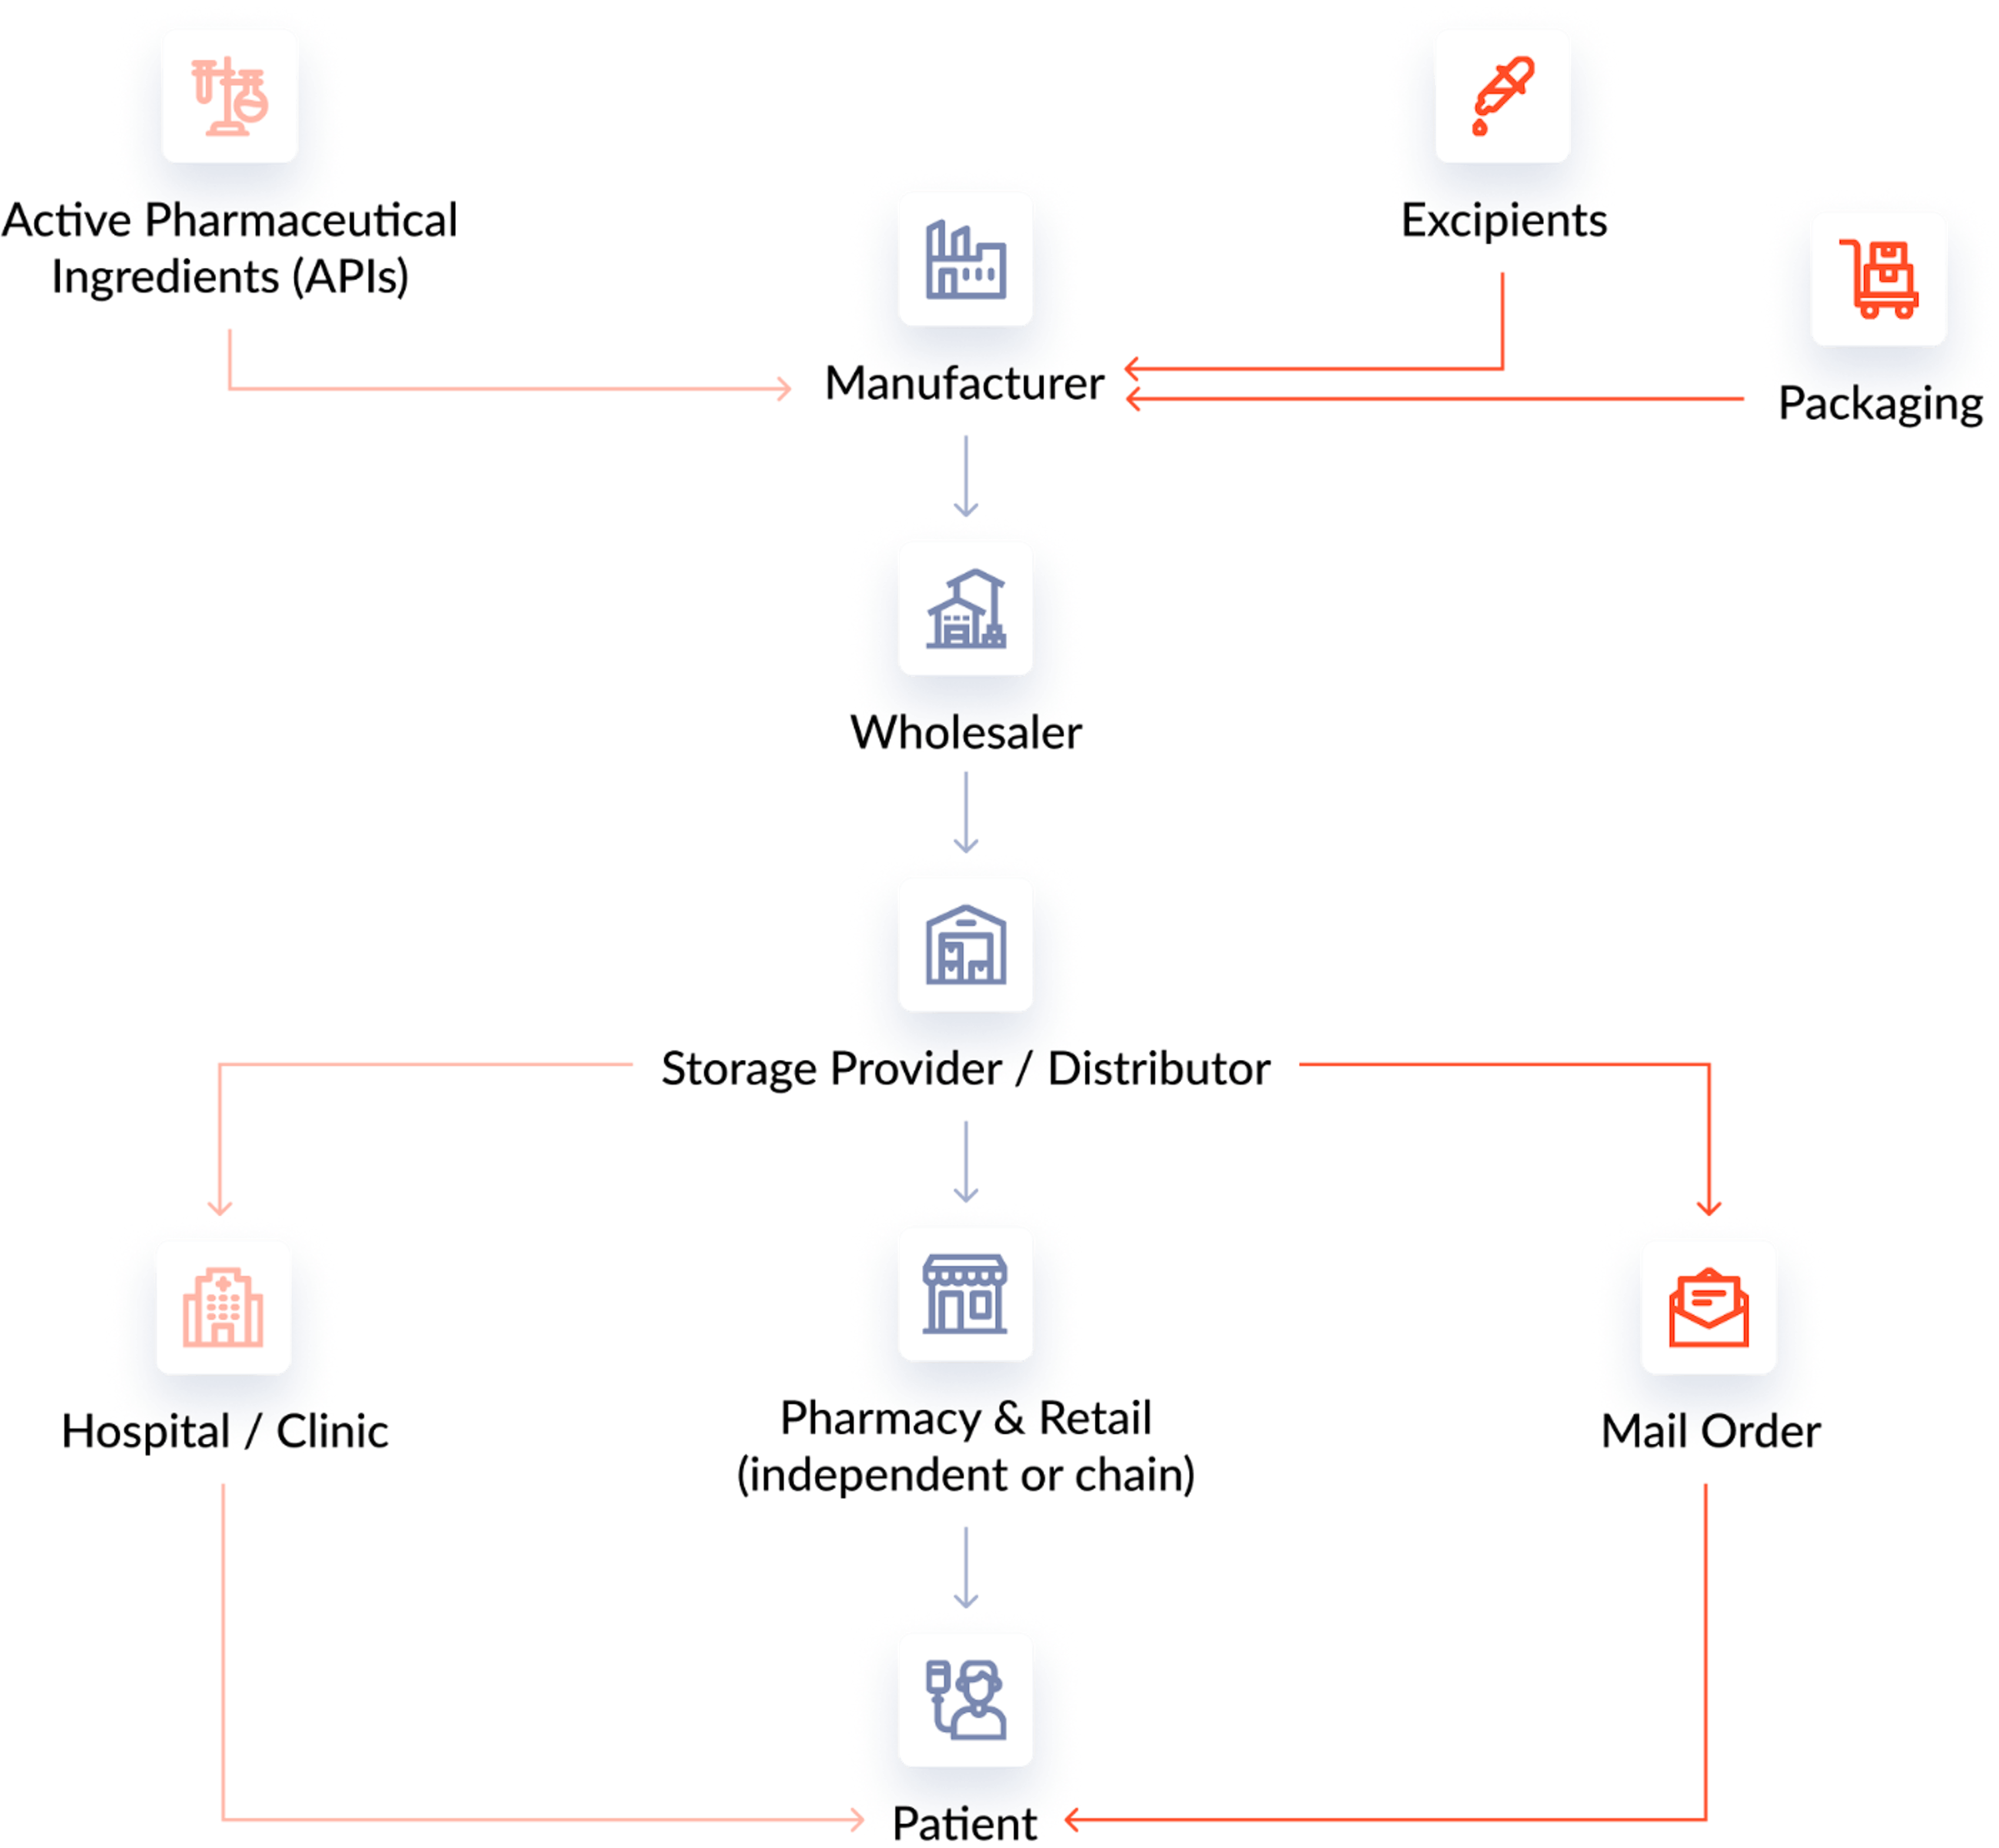This screenshot has width=1999, height=1848.
Task: Click the Packaging to Manufacturer red arrow
Action: click(x=1393, y=374)
